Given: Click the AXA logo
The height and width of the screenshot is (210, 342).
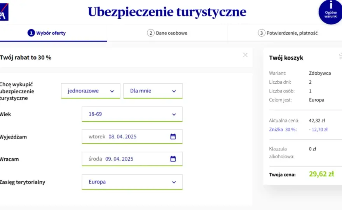Looking at the screenshot, I should [4, 12].
